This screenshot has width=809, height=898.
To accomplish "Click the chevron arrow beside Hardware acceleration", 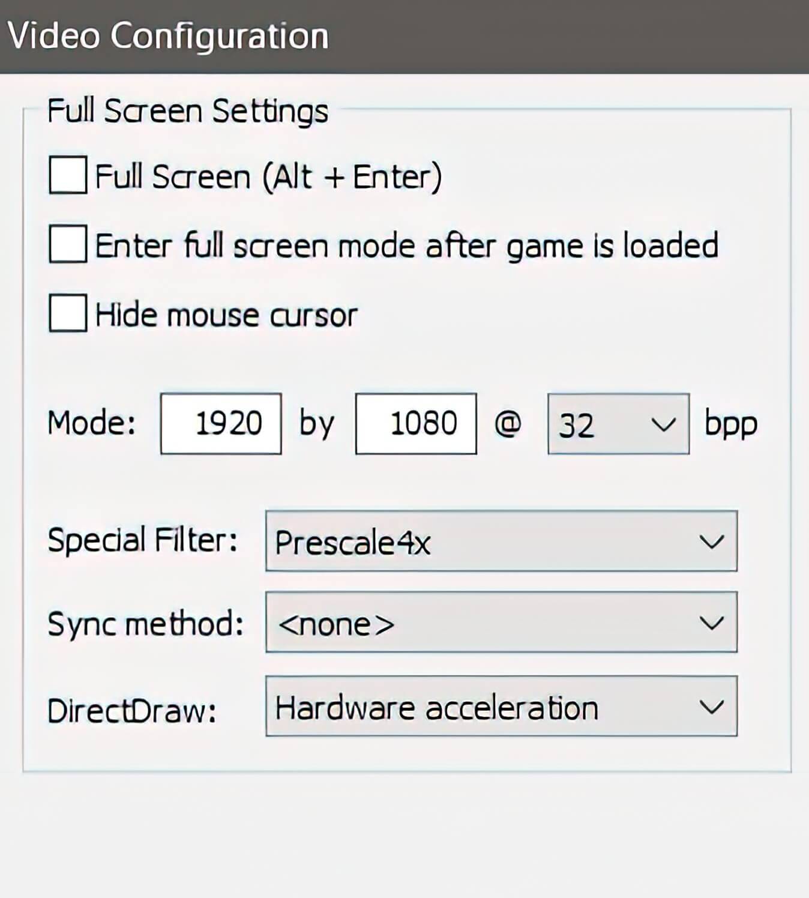I will coord(712,707).
